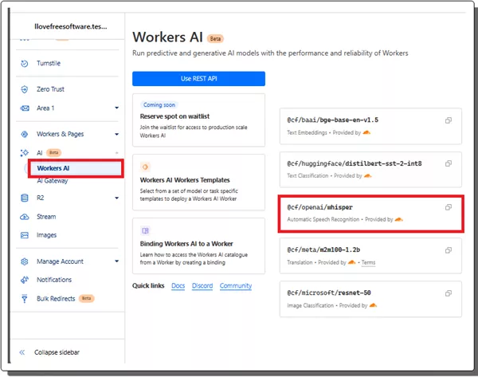Click the Images sidebar icon
478x377 pixels.
pyautogui.click(x=25, y=235)
